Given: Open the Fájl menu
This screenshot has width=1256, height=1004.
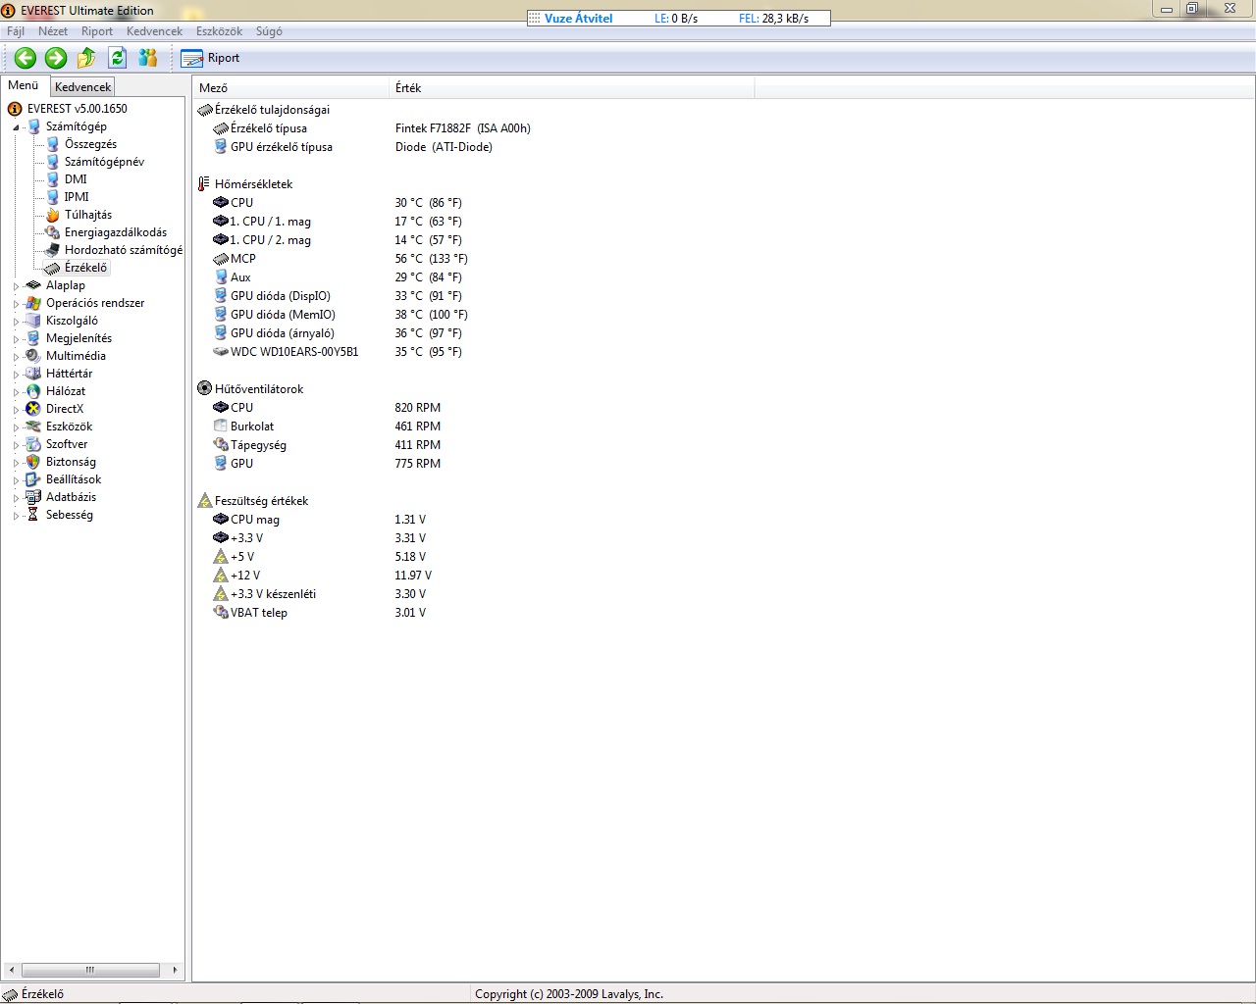Looking at the screenshot, I should click(x=16, y=31).
